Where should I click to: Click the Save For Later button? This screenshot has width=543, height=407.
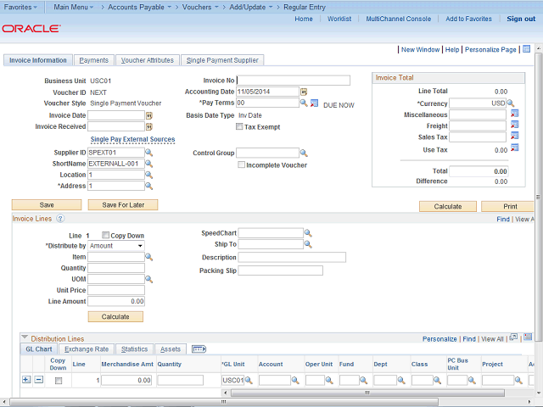[124, 204]
